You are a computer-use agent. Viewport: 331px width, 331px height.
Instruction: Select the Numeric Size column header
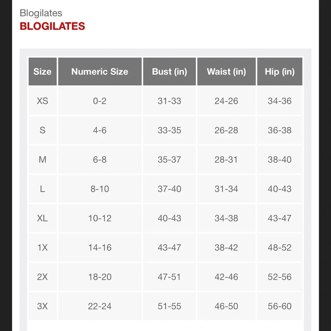click(x=100, y=71)
